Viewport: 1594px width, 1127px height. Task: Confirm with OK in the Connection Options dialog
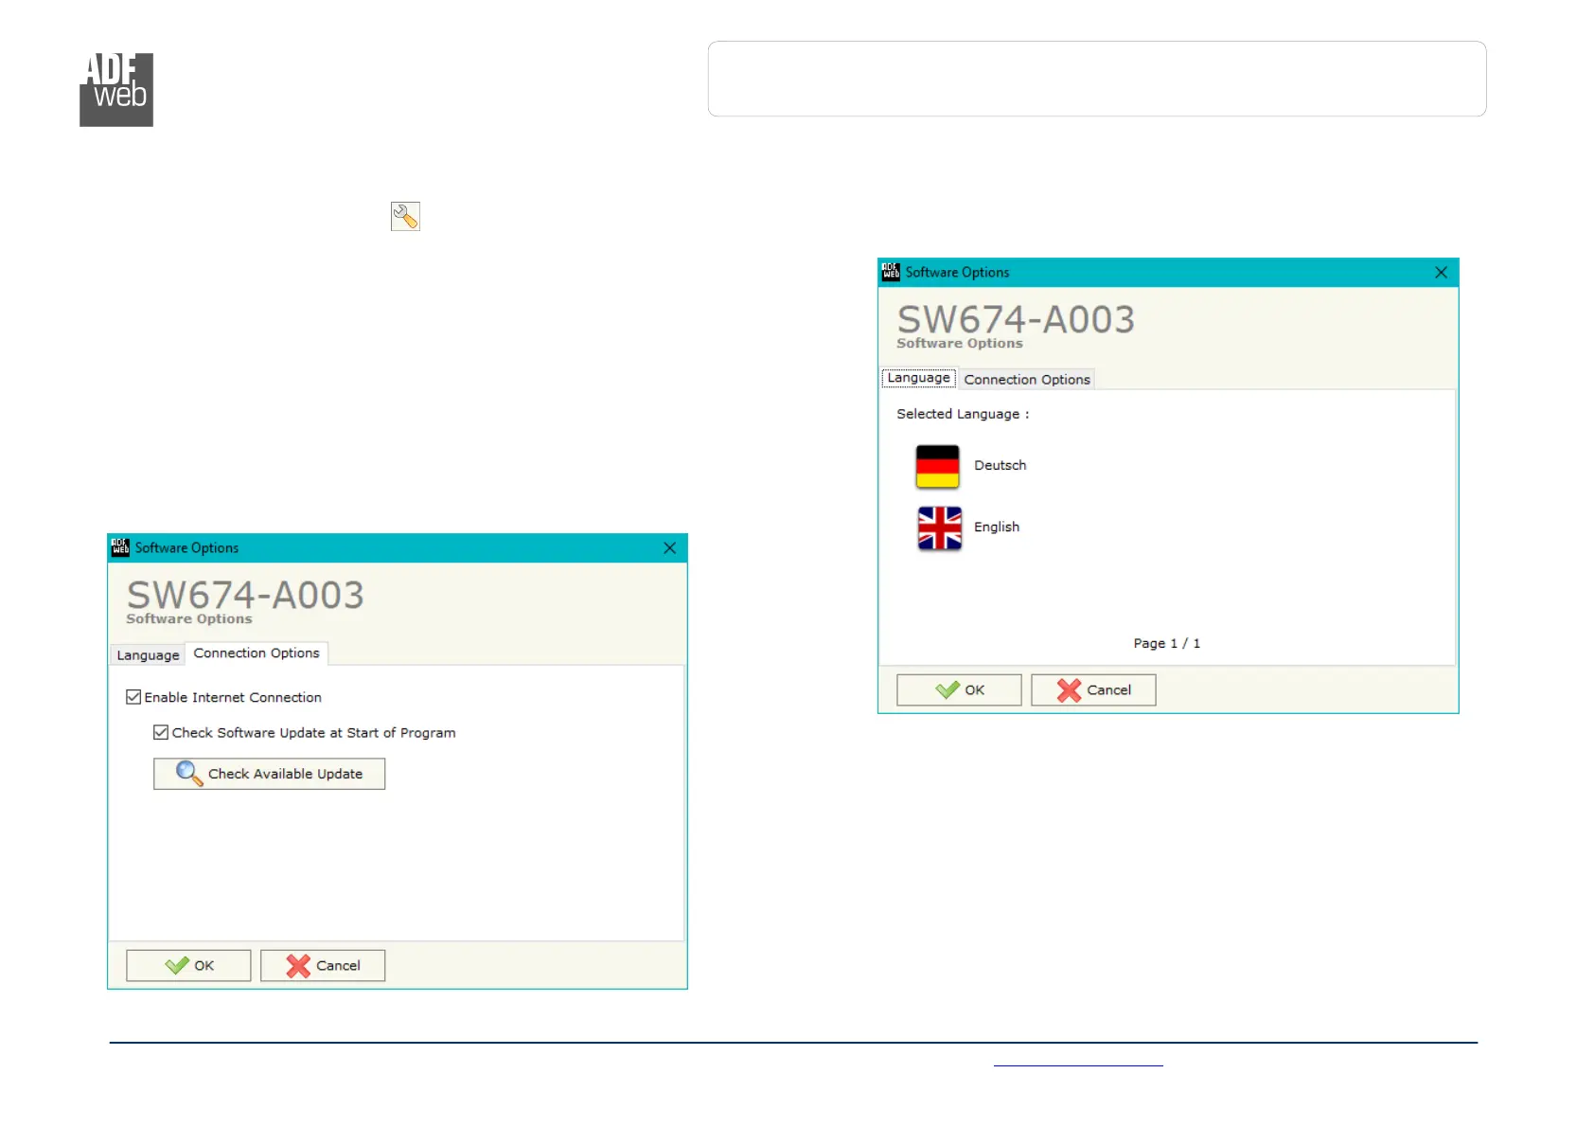188,966
